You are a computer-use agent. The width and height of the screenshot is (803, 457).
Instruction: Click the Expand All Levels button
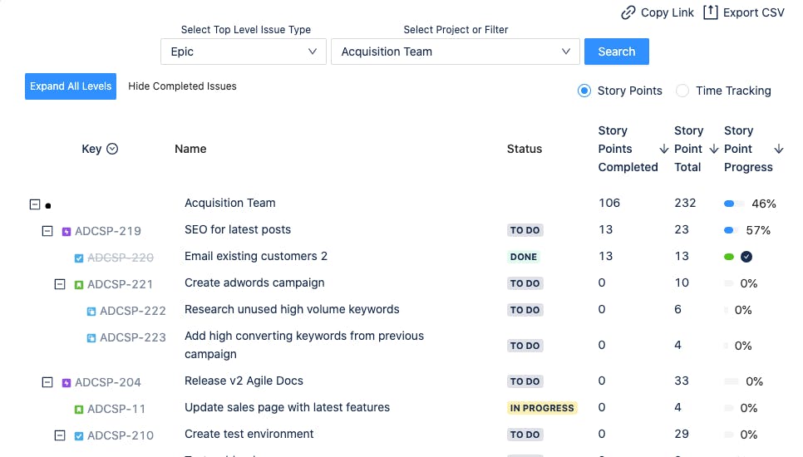71,86
